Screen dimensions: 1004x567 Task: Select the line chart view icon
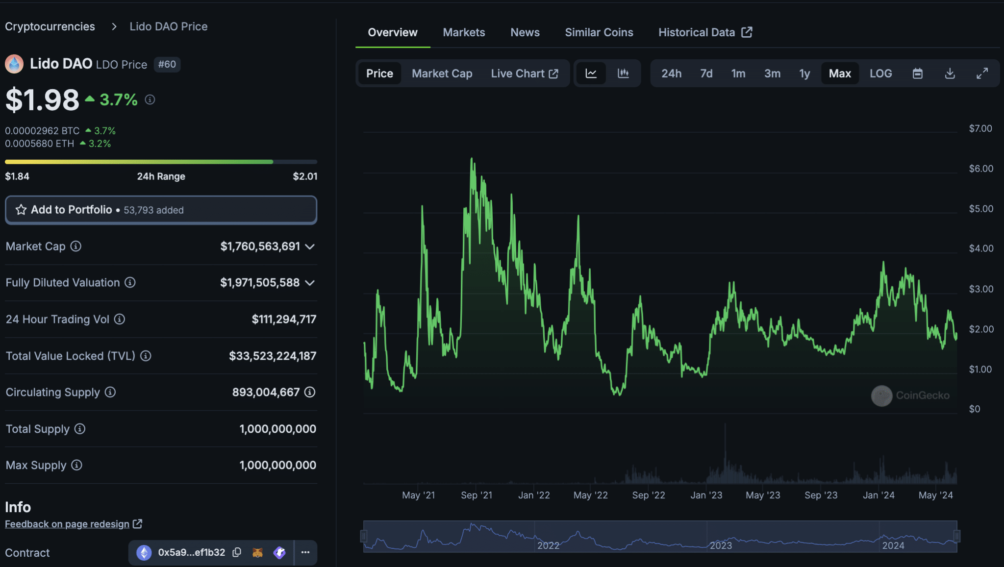(591, 73)
